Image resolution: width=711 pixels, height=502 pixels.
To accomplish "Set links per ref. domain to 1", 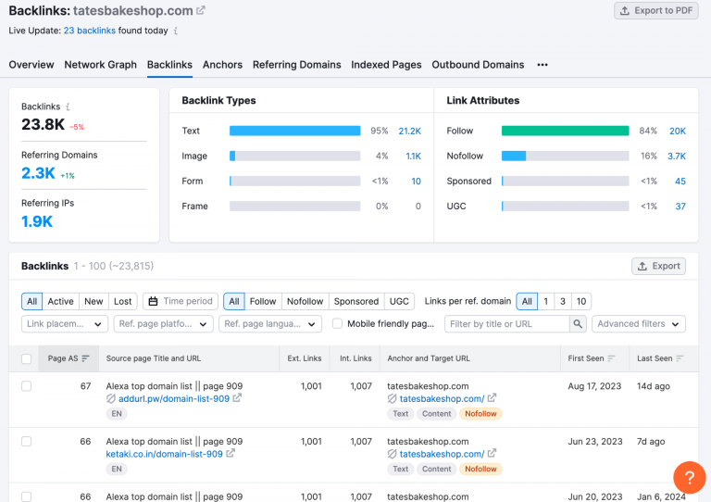I will pos(546,301).
